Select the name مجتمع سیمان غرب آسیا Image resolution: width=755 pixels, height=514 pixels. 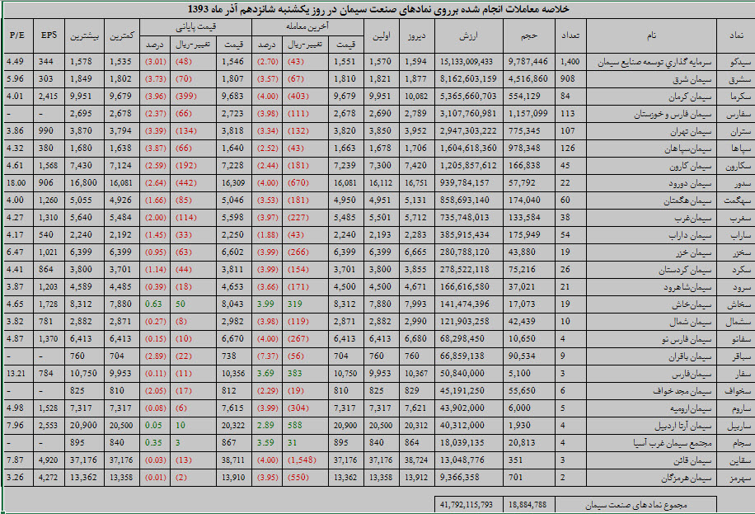(x=673, y=444)
